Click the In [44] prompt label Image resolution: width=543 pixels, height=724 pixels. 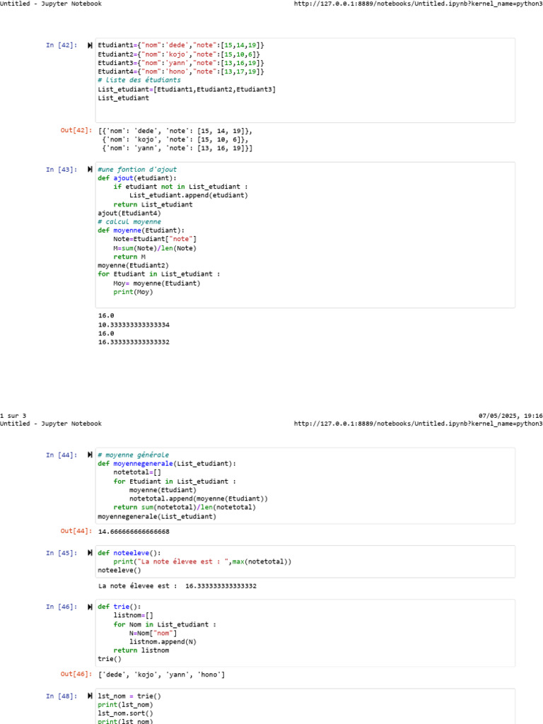(x=62, y=455)
